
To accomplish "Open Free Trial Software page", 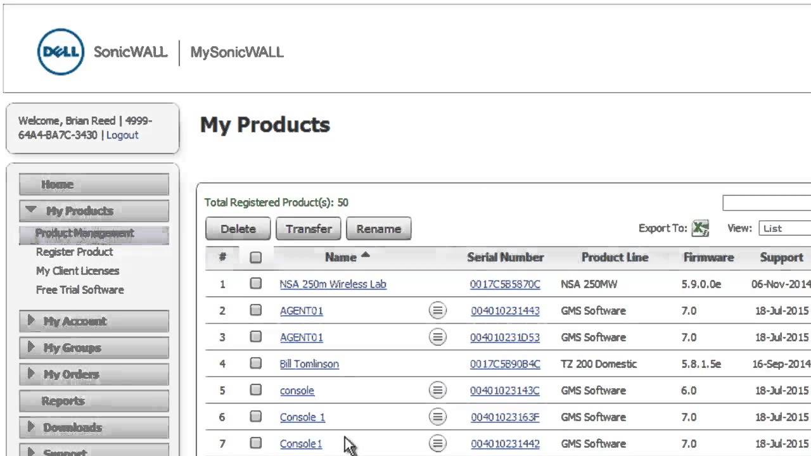I will point(80,289).
